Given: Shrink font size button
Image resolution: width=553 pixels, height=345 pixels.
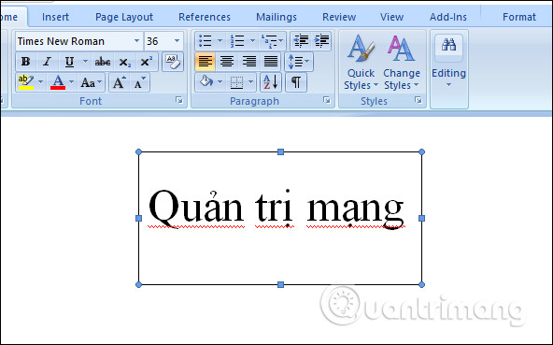Looking at the screenshot, I should pyautogui.click(x=140, y=82).
